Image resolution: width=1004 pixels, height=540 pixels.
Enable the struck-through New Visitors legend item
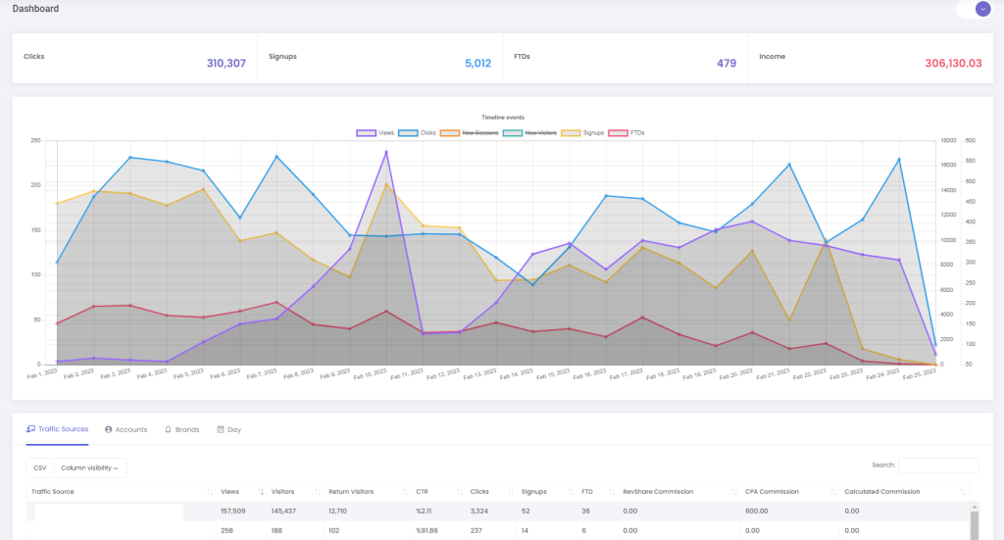[x=530, y=133]
